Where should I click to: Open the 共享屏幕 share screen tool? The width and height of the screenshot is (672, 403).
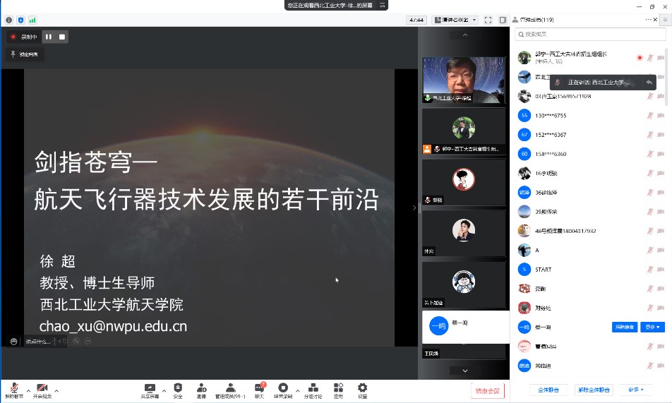coord(149,390)
